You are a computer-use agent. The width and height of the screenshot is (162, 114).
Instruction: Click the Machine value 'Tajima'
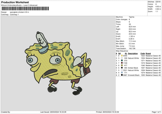coord(131,17)
